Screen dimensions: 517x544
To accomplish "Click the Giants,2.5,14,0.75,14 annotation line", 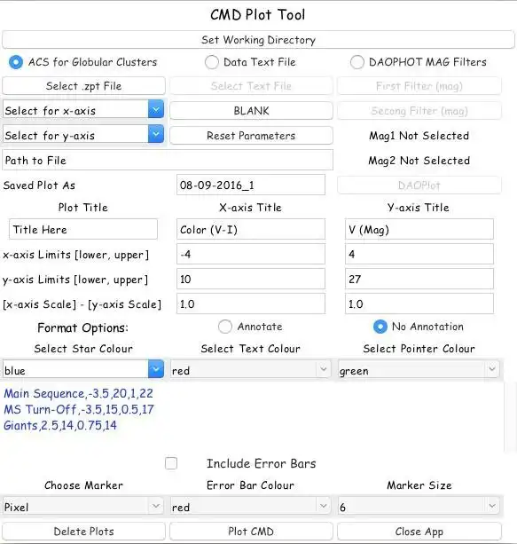I will [60, 425].
